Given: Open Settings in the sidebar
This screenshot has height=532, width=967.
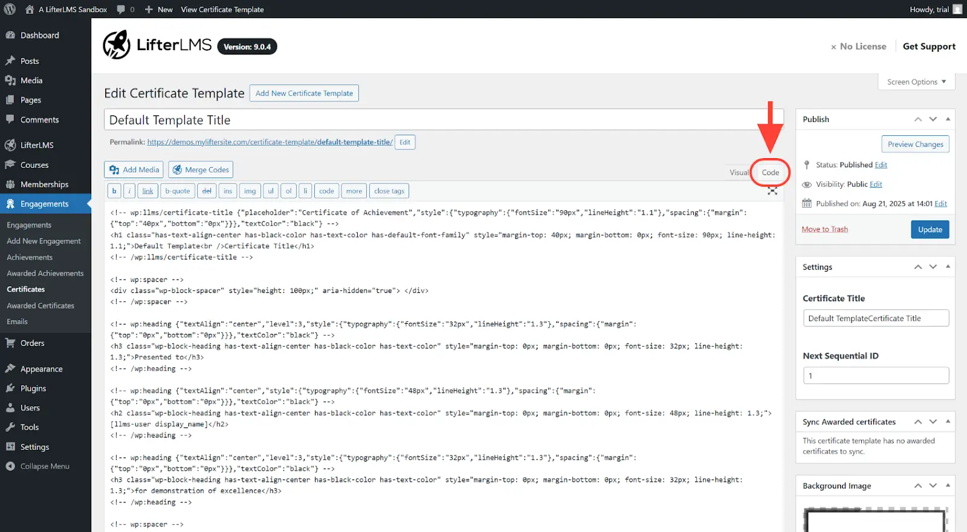Looking at the screenshot, I should click(x=35, y=447).
